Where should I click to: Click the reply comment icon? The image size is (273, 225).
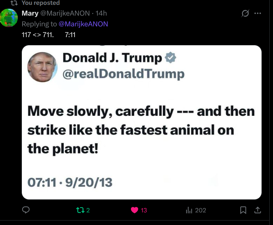tap(26, 210)
